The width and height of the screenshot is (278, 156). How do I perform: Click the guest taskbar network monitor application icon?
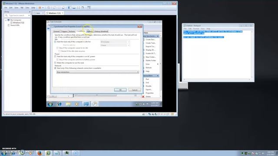86,104
